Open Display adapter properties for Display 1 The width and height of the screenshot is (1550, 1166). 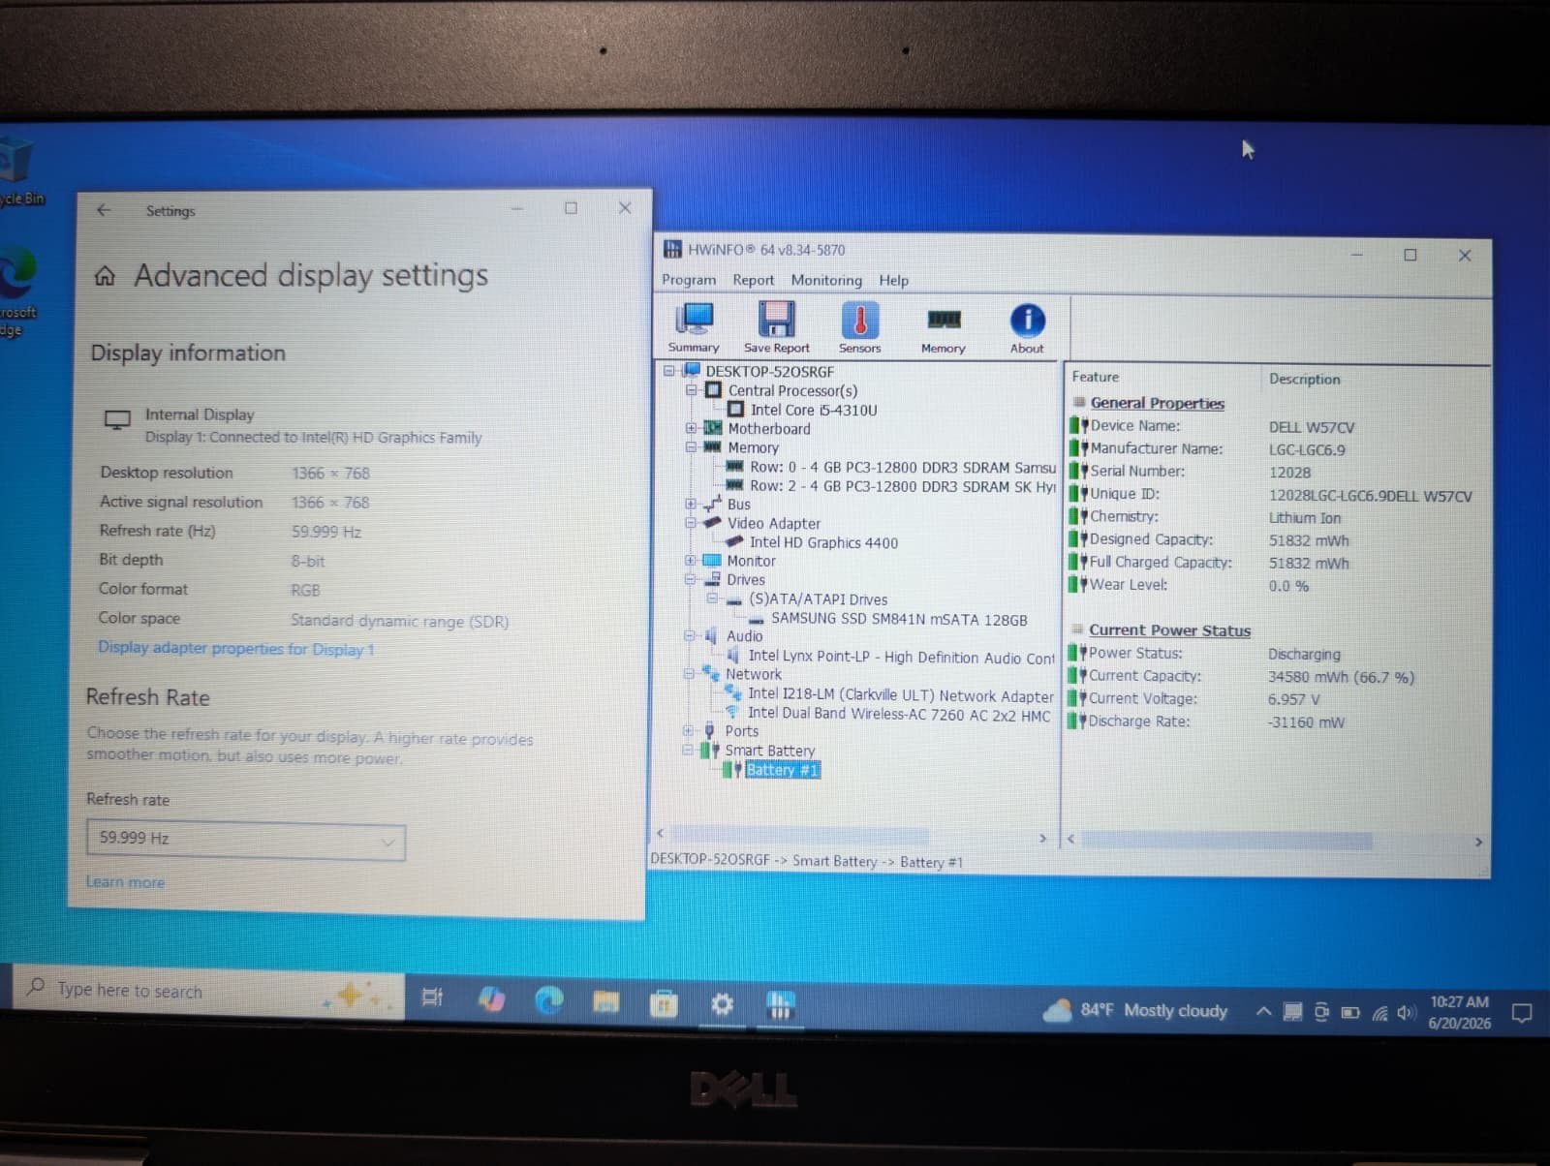(235, 648)
